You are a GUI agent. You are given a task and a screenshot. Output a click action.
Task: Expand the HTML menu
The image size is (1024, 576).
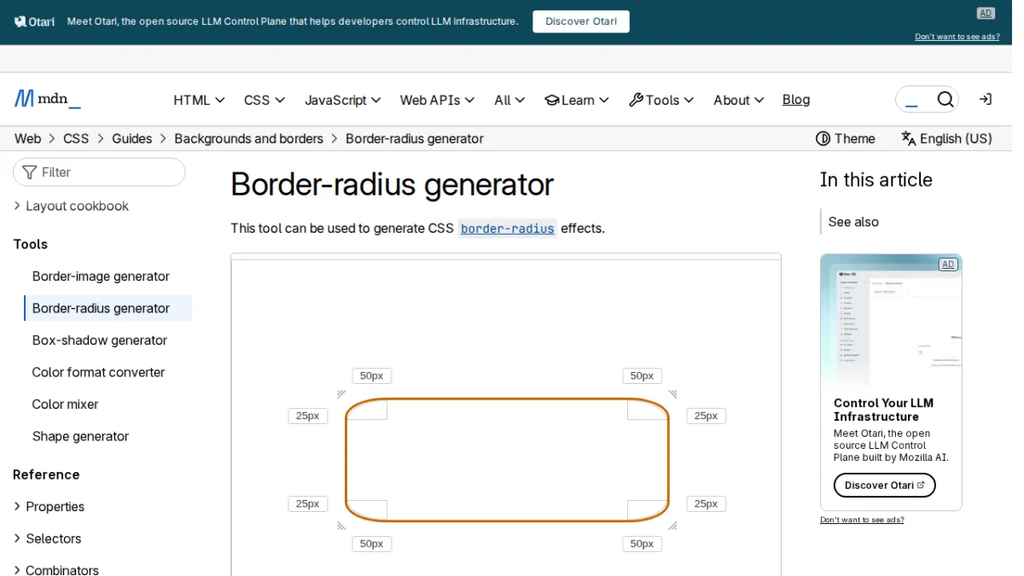(199, 100)
